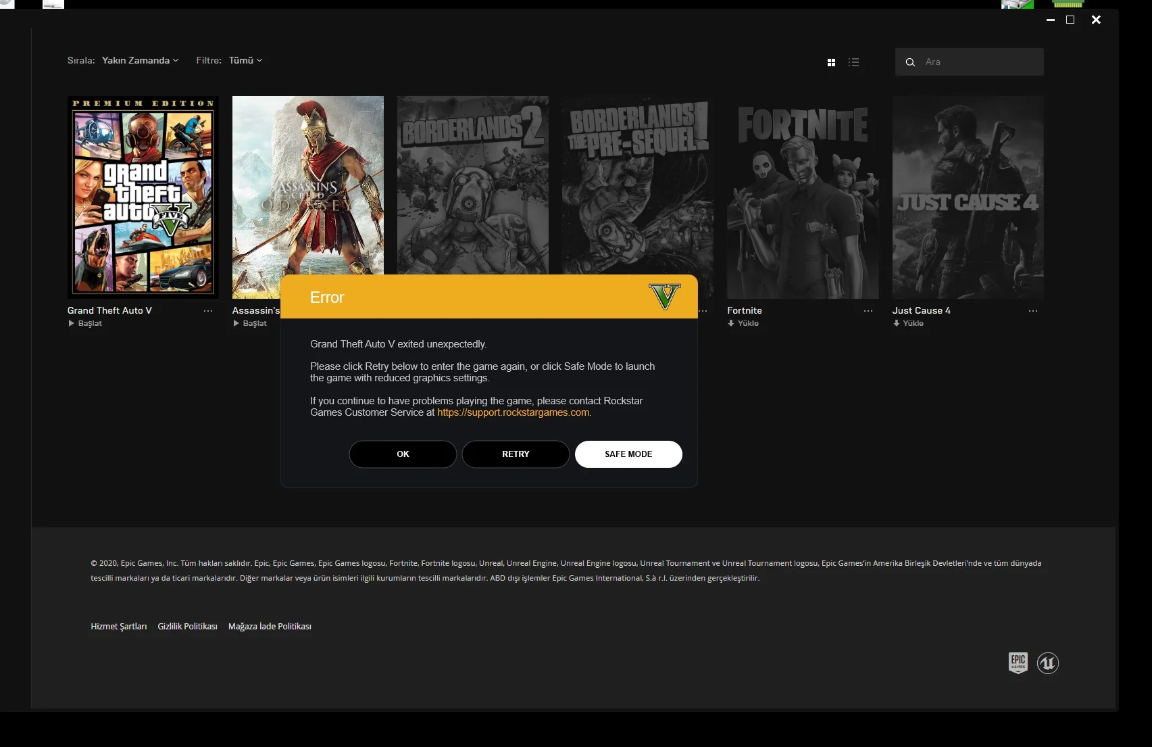Image resolution: width=1152 pixels, height=747 pixels.
Task: Switch to list view
Action: click(x=853, y=62)
